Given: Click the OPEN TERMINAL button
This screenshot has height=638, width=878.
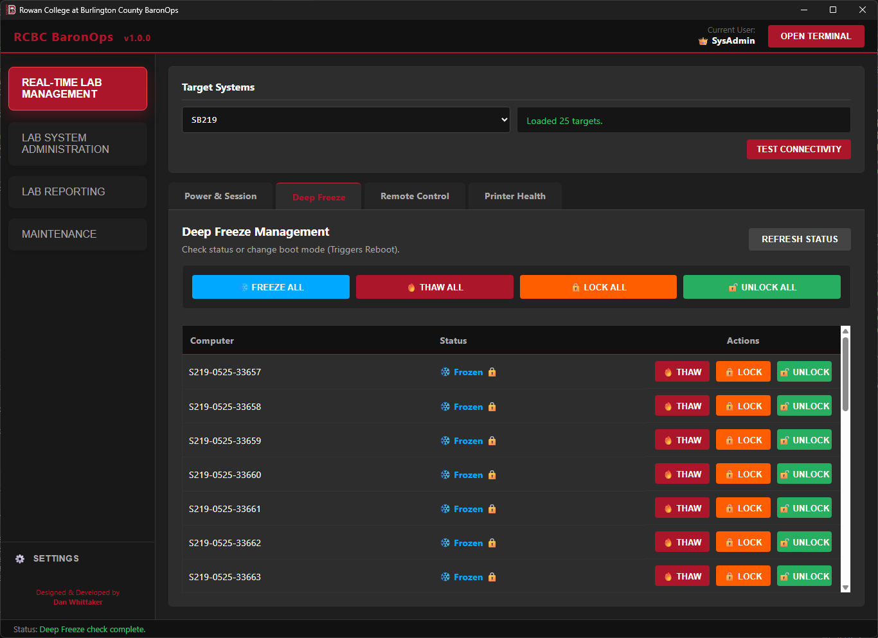Looking at the screenshot, I should coord(816,36).
